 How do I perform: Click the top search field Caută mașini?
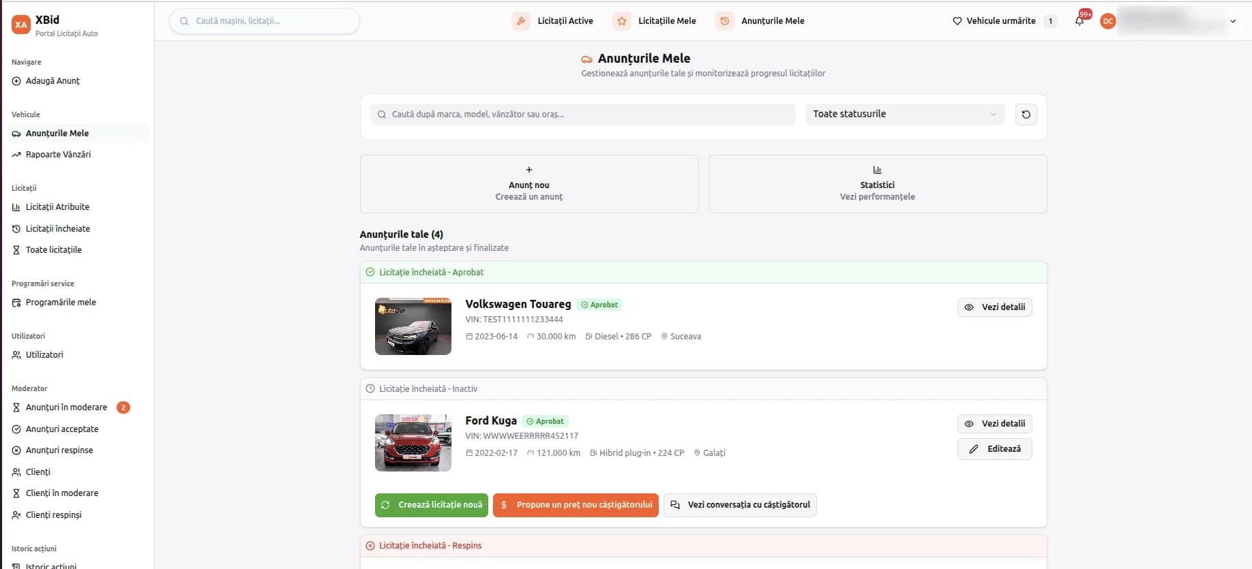[x=265, y=21]
